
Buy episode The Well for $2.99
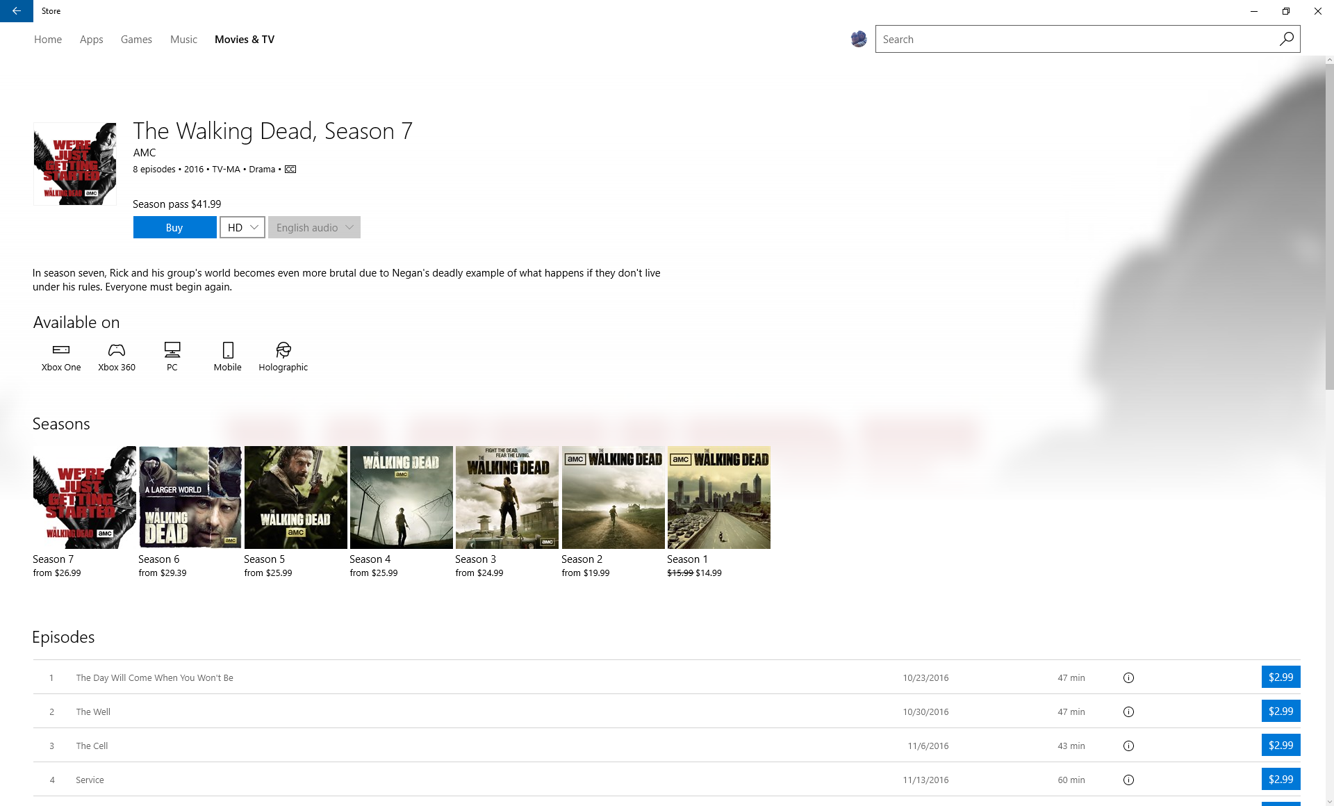[1281, 711]
